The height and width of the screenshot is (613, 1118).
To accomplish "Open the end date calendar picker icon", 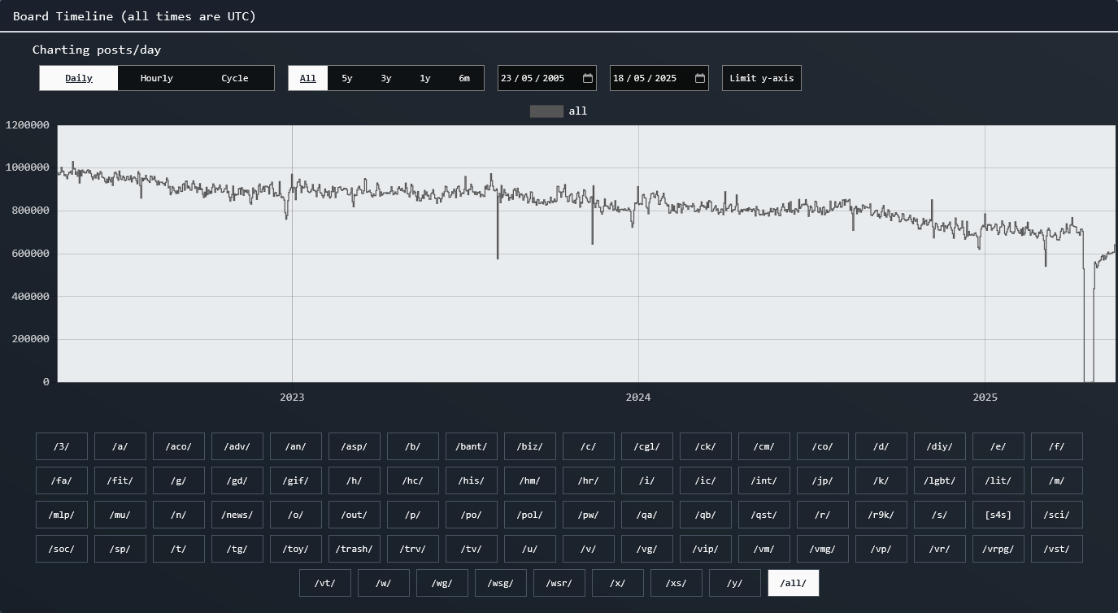I will coord(700,78).
